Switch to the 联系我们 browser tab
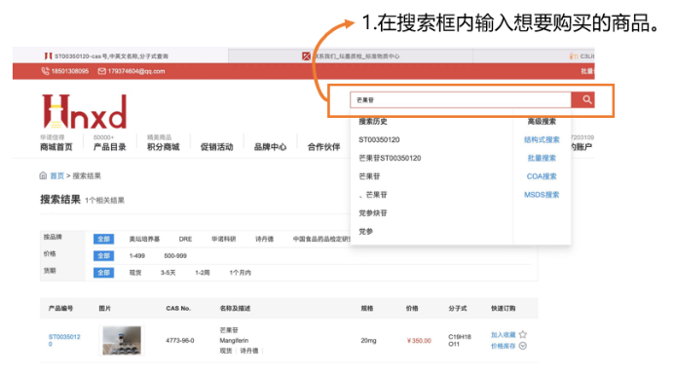This screenshot has height=376, width=675. coord(351,56)
